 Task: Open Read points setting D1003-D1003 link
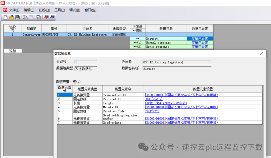(x=181, y=122)
